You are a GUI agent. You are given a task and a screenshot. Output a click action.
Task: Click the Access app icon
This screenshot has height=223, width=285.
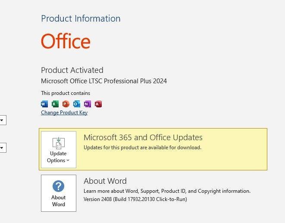pyautogui.click(x=98, y=104)
